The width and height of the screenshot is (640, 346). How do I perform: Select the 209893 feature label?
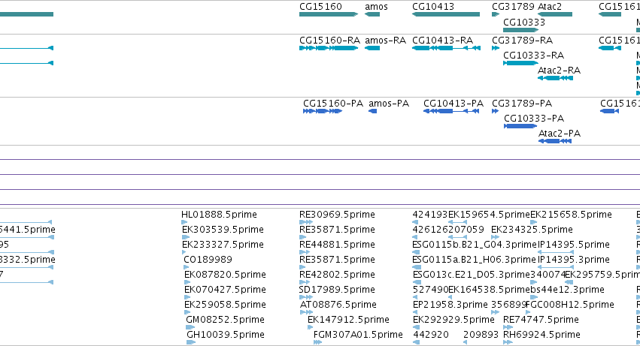pos(481,335)
